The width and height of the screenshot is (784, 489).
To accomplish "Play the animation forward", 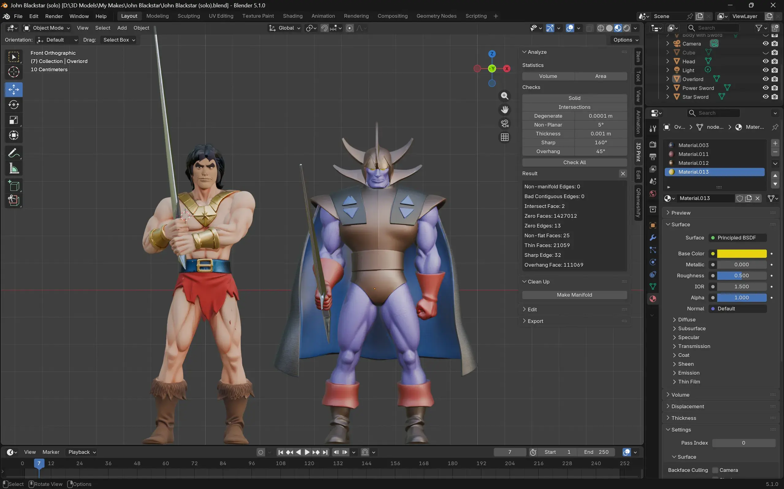I will click(x=307, y=452).
